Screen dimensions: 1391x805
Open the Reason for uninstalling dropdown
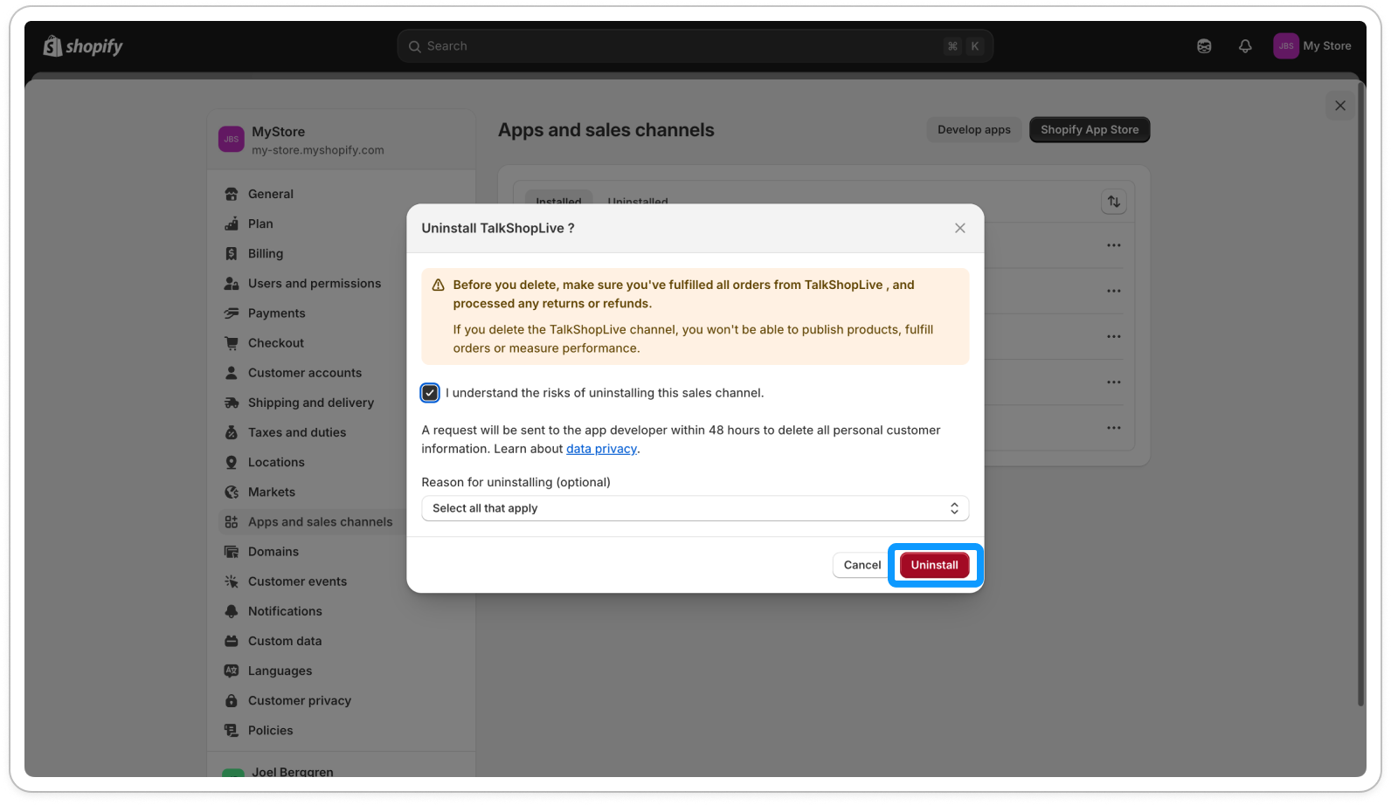coord(695,508)
